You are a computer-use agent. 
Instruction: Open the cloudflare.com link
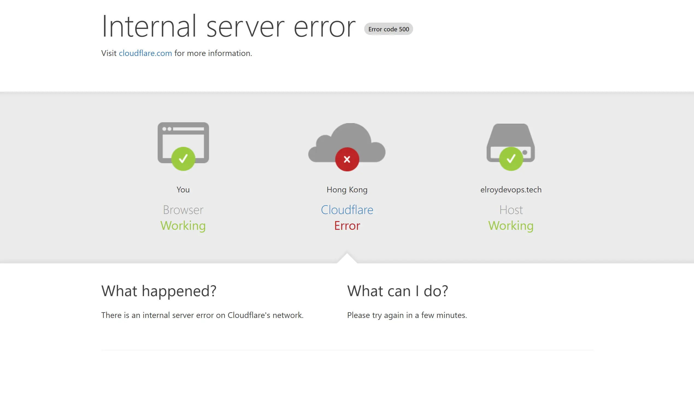point(145,53)
